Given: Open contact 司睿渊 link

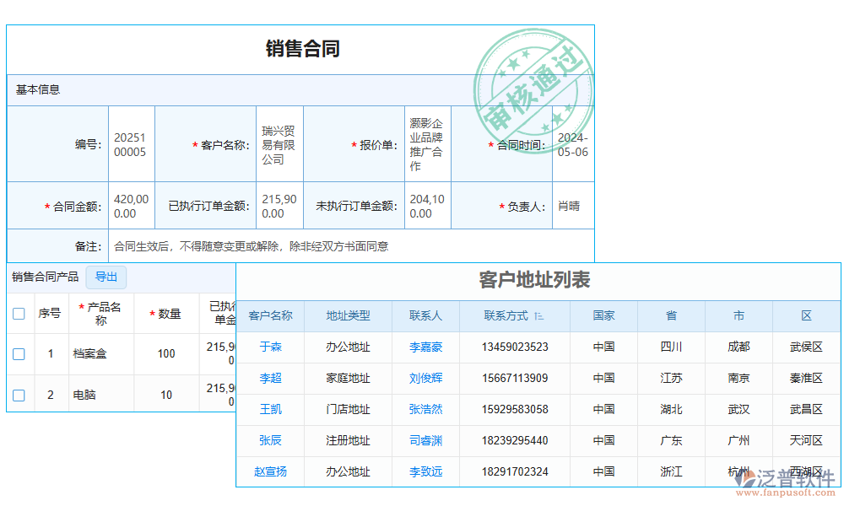Looking at the screenshot, I should click(425, 440).
